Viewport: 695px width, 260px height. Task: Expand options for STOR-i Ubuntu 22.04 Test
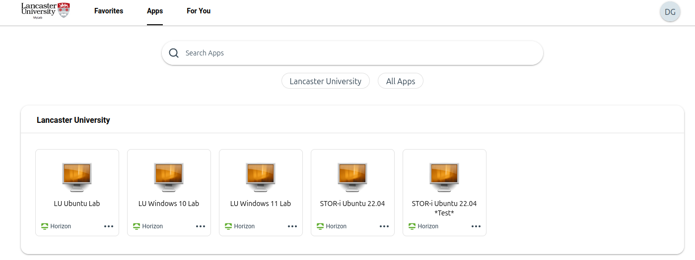tap(476, 226)
